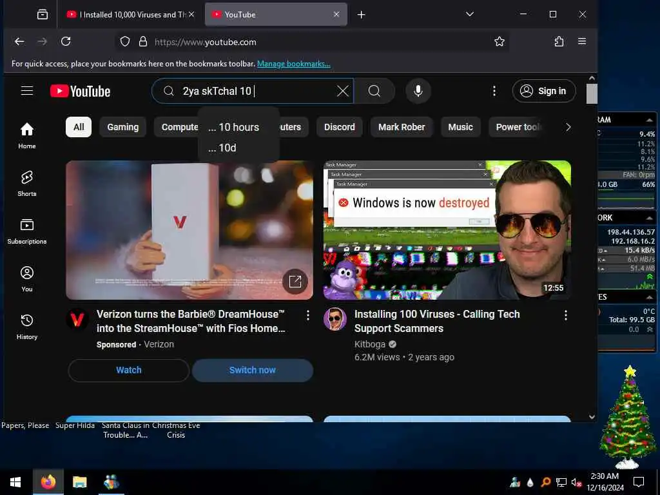Screen dimensions: 660x495
Task: Click the taskbar clock showing 2:30 AM
Action: (605, 482)
